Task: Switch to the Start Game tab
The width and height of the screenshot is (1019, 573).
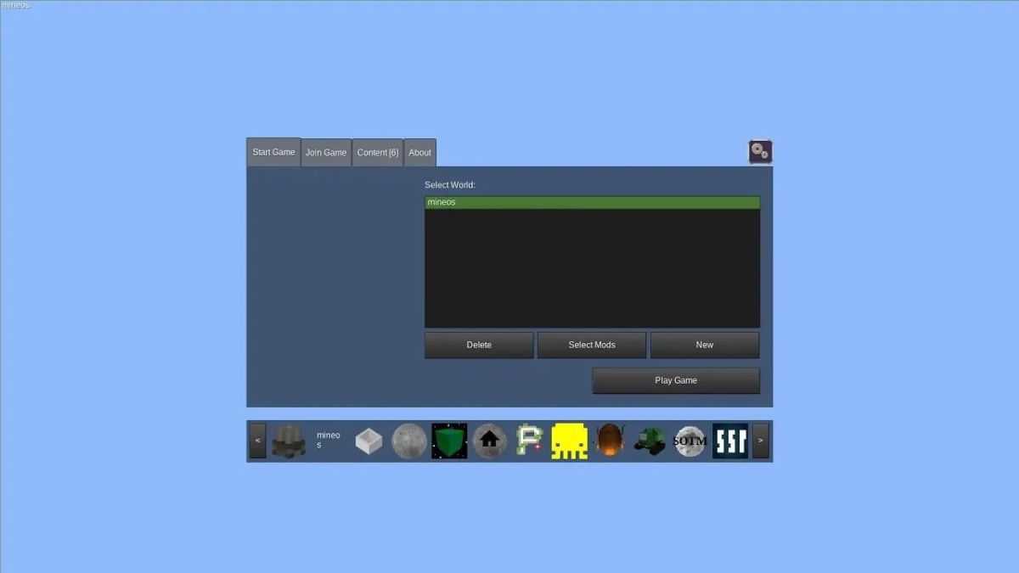Action: point(273,152)
